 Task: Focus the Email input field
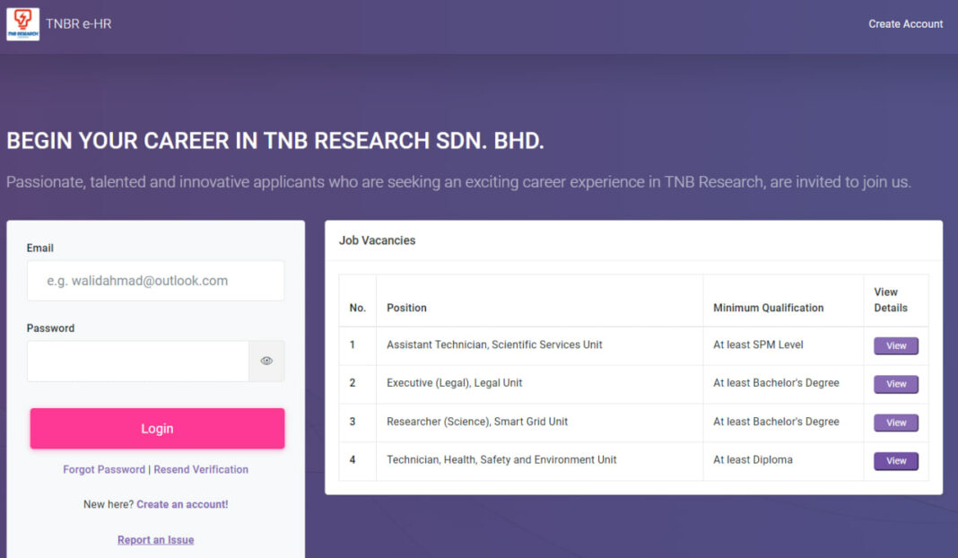(x=155, y=281)
